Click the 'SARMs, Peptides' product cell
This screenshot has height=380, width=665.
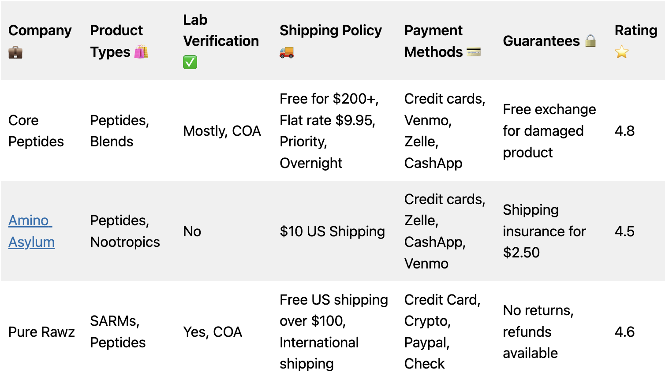118,332
